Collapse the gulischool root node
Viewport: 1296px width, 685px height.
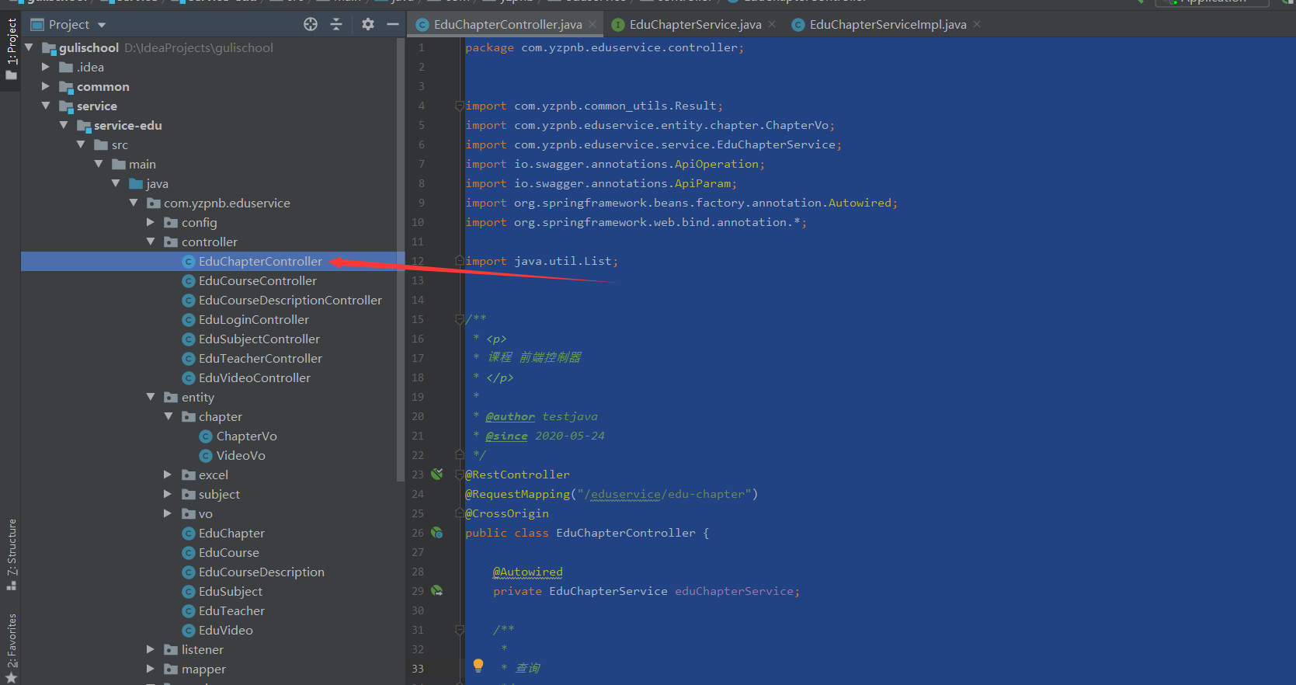pos(29,47)
